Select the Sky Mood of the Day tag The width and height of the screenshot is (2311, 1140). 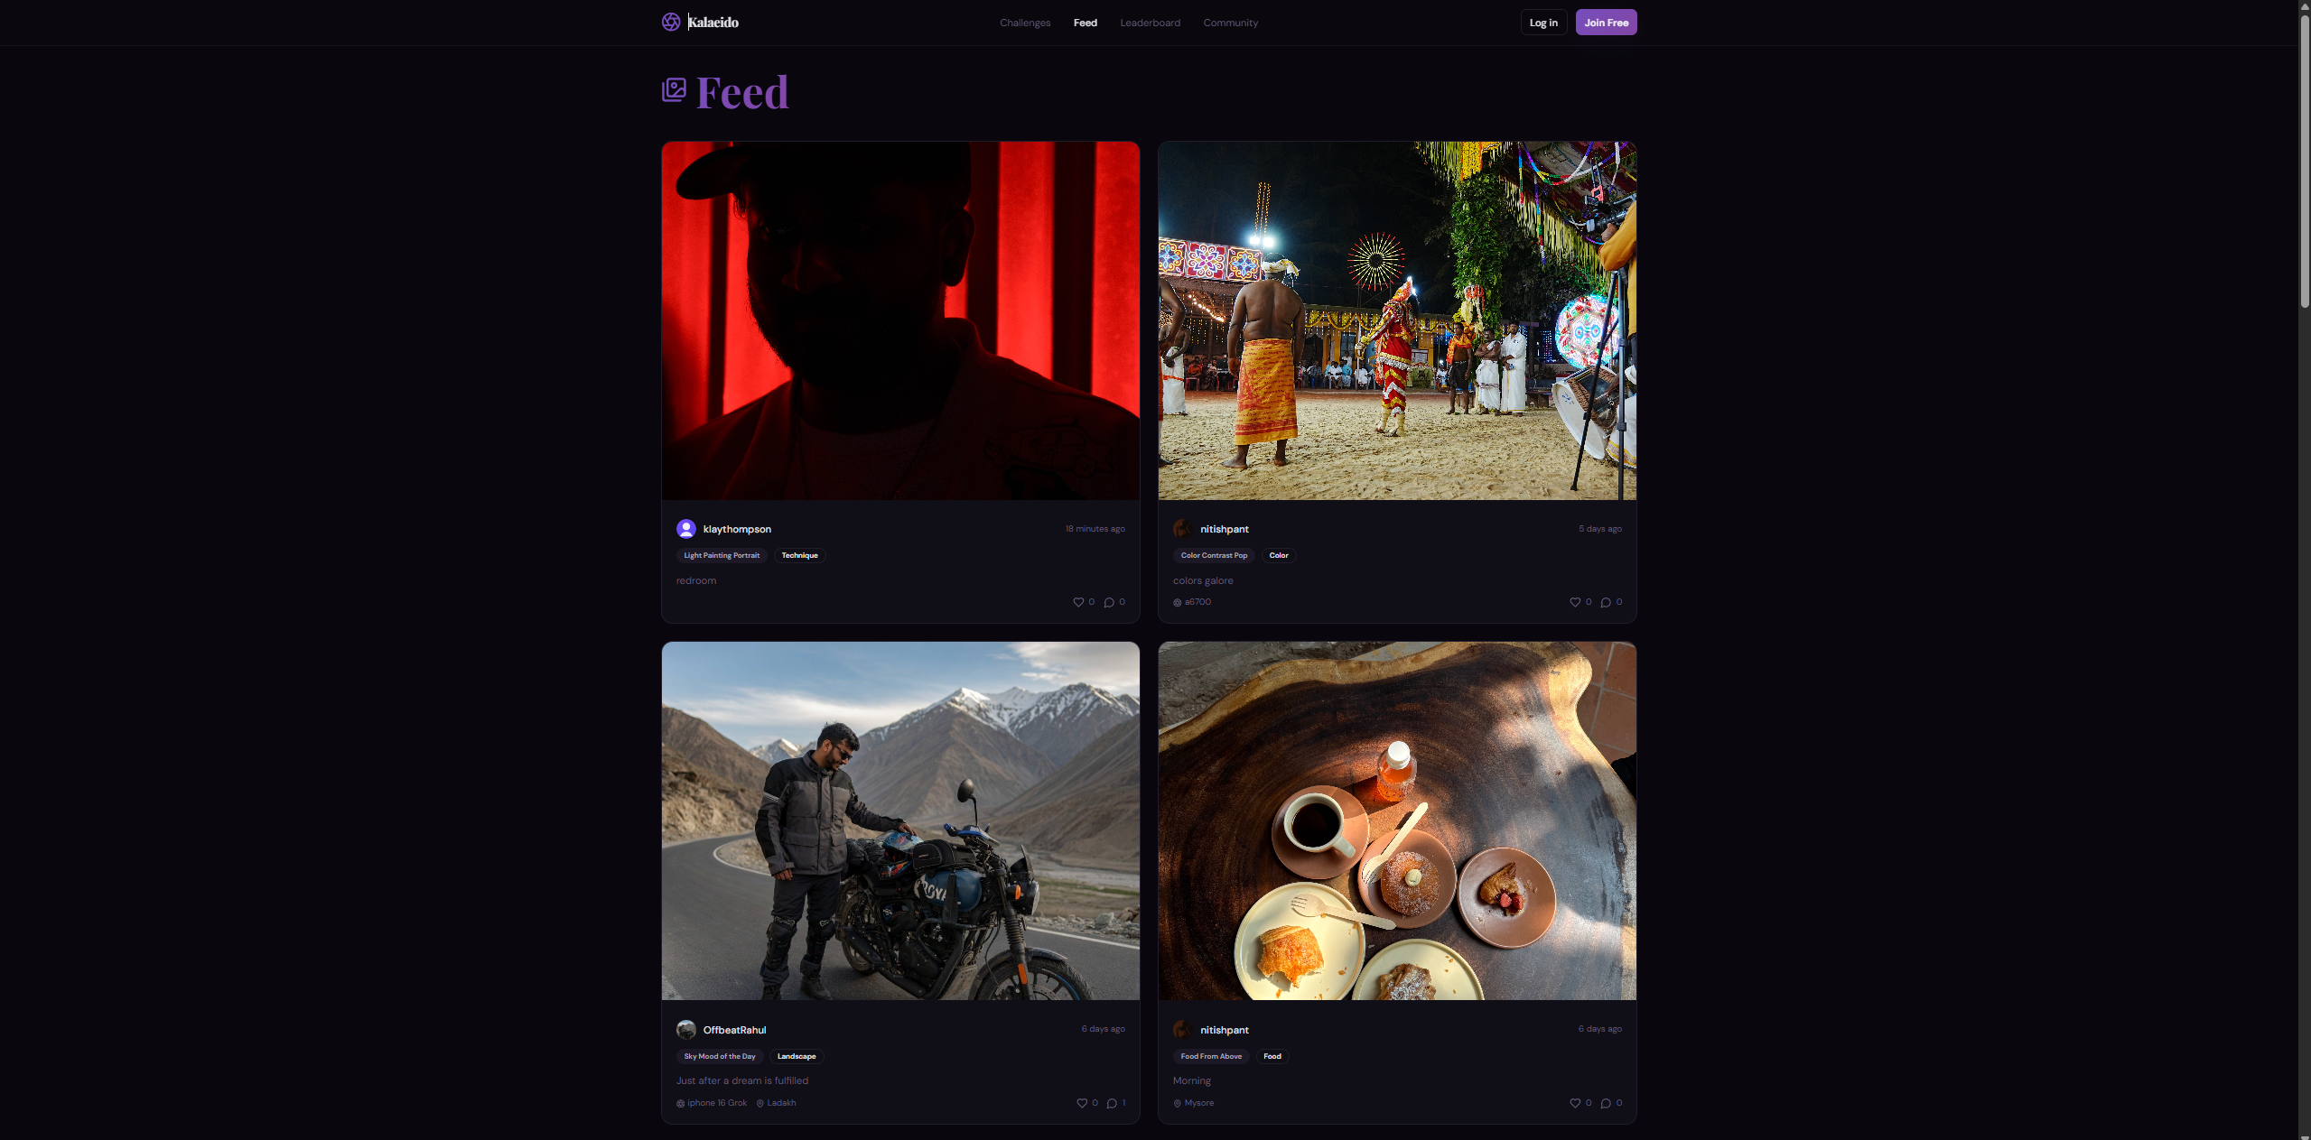click(720, 1056)
